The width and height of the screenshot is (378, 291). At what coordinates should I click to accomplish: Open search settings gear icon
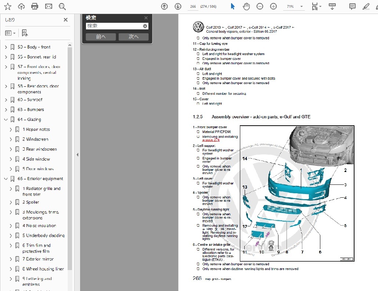click(x=145, y=26)
